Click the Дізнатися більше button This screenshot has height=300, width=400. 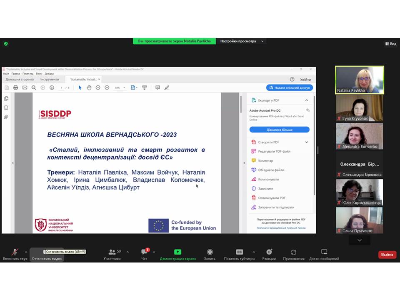click(279, 130)
